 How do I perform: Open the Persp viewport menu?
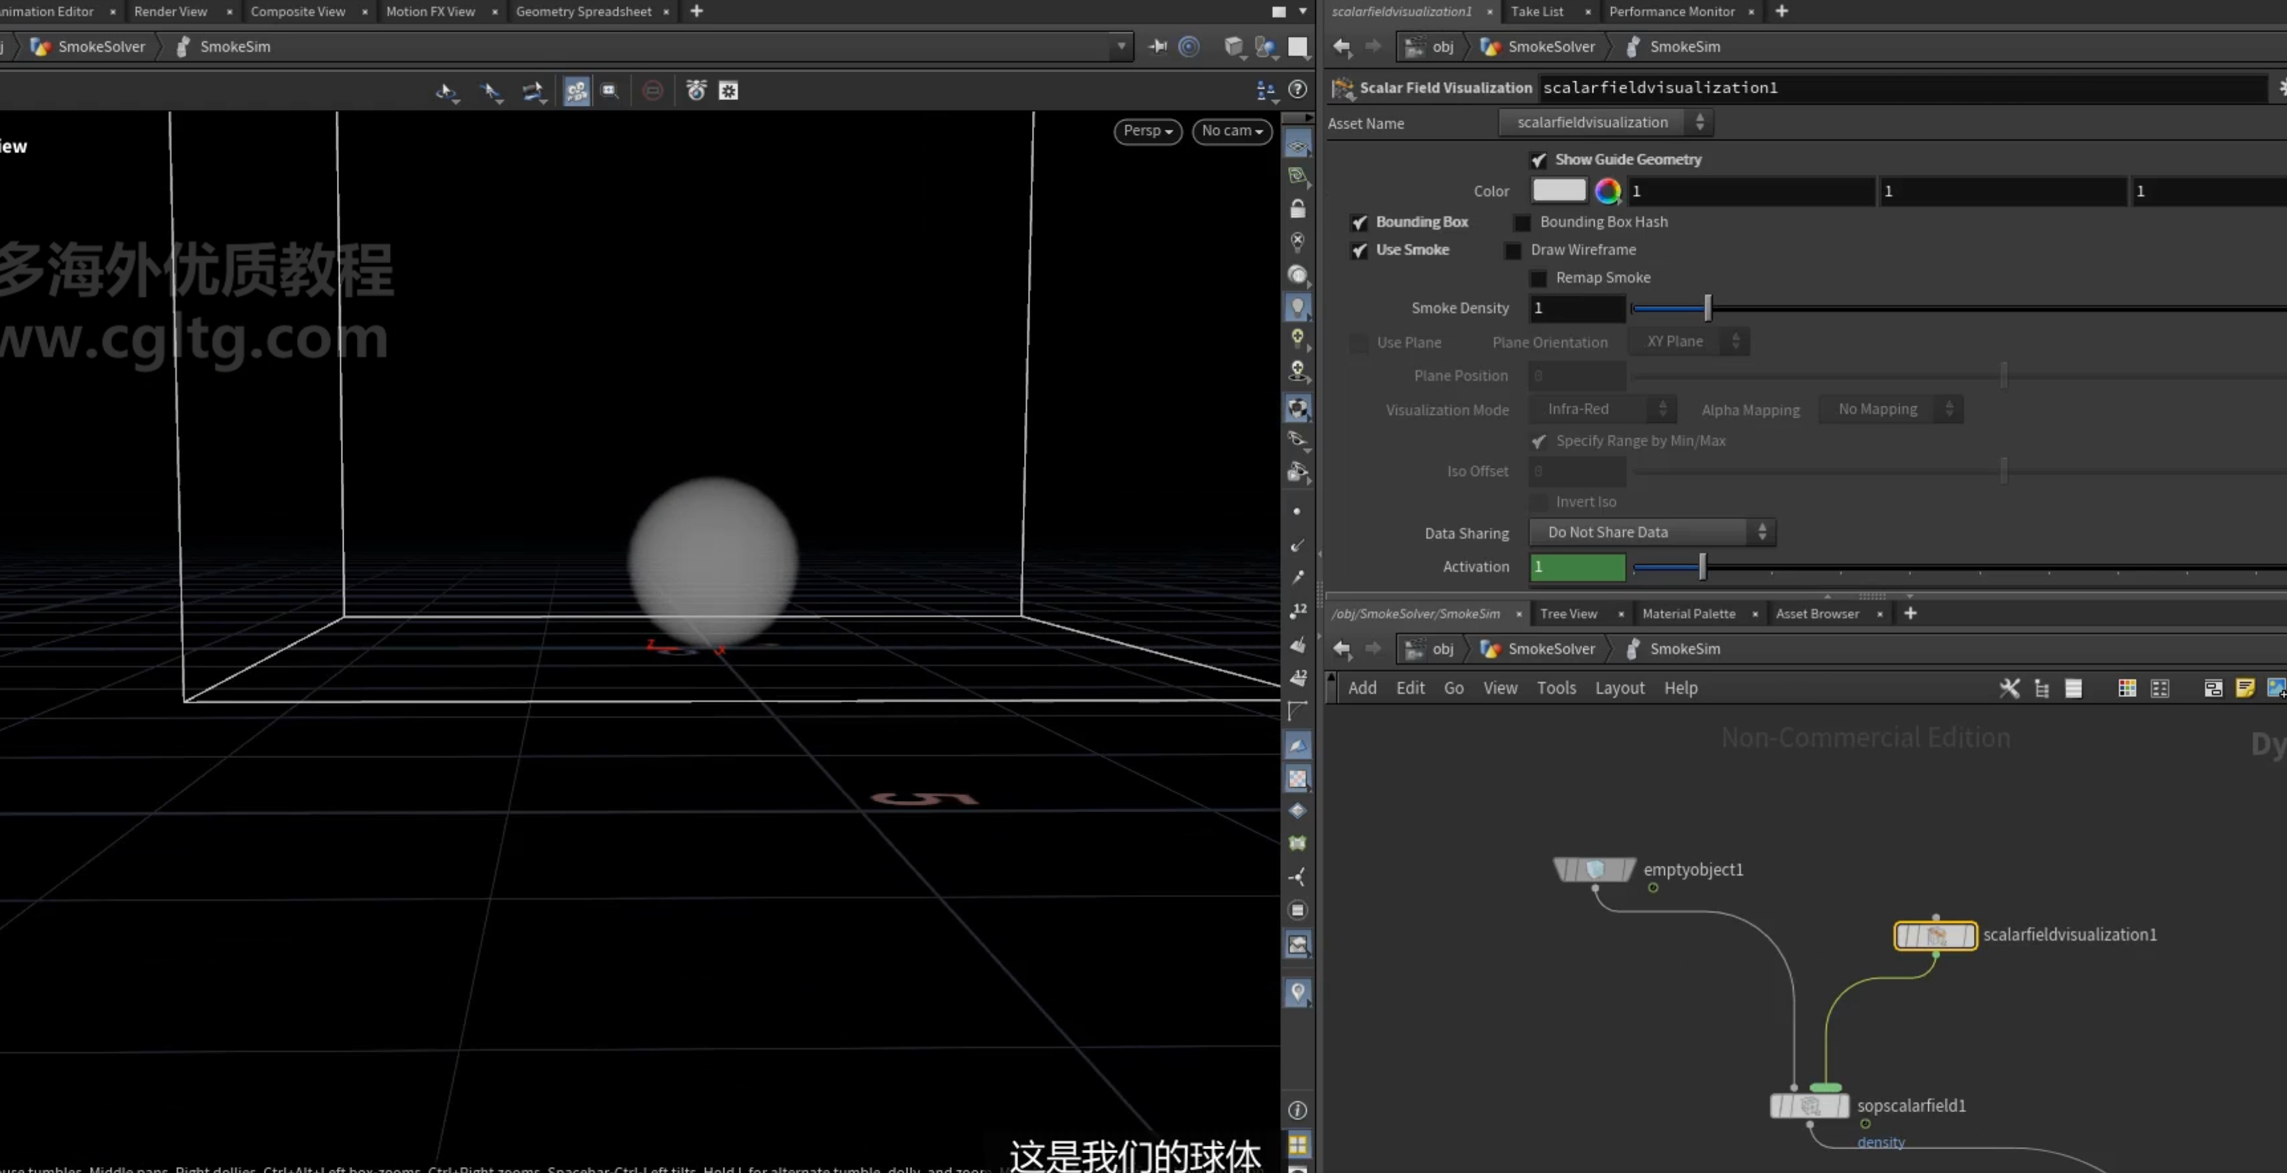point(1147,130)
